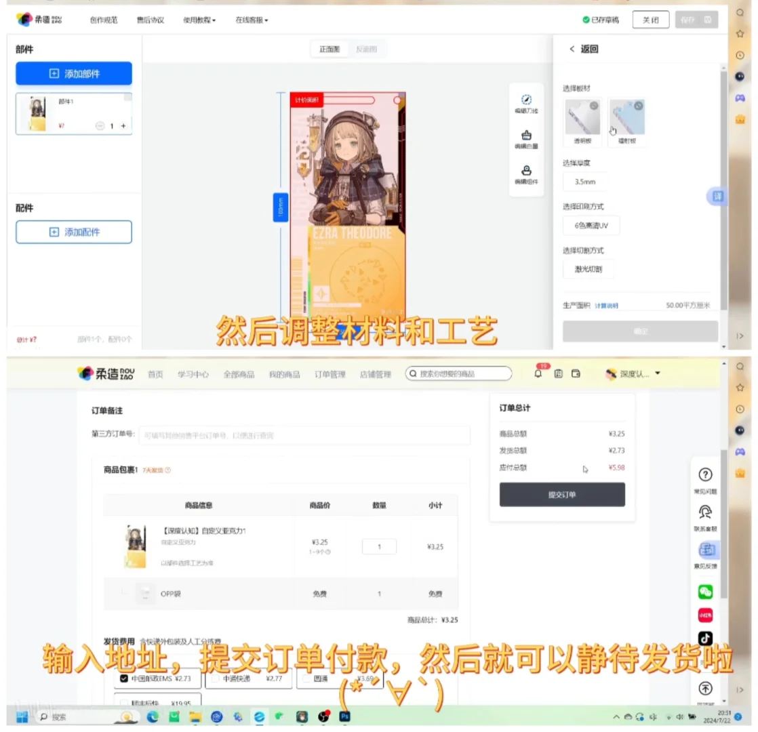Open the WeChat icon in the right sidebar
The width and height of the screenshot is (758, 732).
[705, 591]
